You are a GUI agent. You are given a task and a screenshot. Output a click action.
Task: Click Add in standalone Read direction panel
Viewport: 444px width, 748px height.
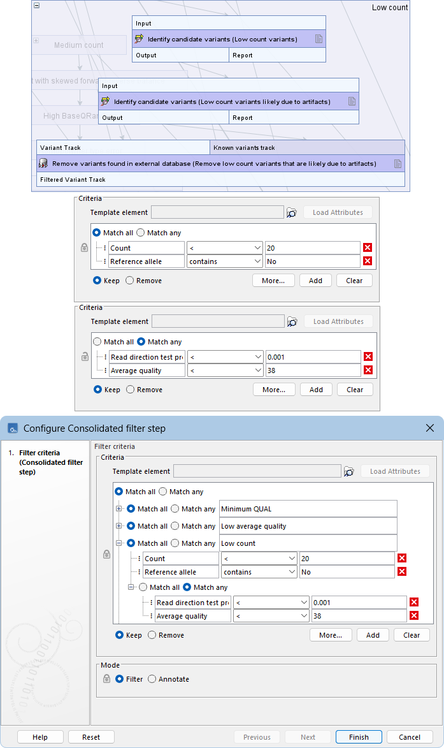[x=317, y=390]
